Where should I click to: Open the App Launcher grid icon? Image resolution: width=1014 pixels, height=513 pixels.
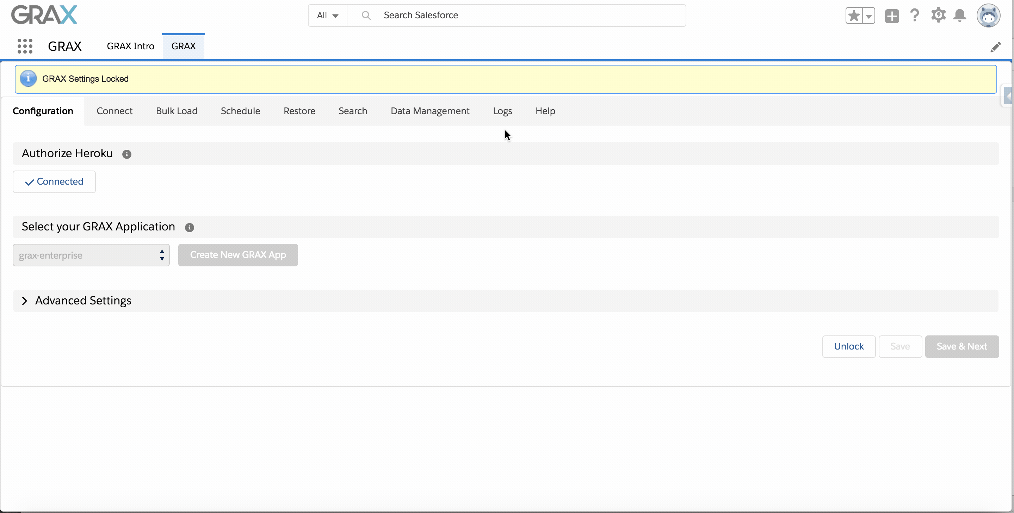(x=25, y=46)
